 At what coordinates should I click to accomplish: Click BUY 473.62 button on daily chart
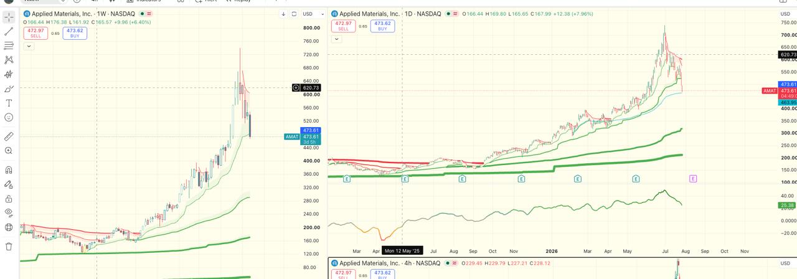[382, 26]
